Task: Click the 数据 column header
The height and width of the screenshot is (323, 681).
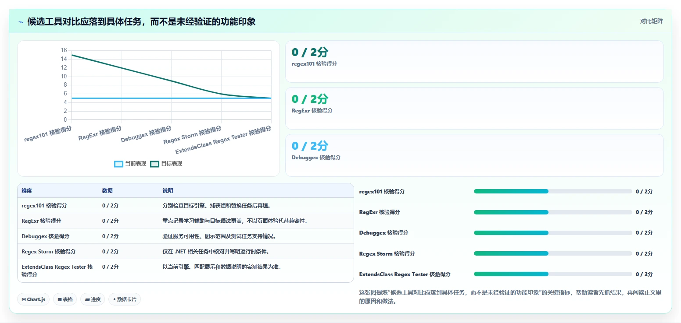Action: coord(108,191)
